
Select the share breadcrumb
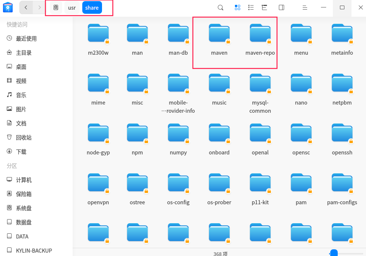(x=92, y=8)
